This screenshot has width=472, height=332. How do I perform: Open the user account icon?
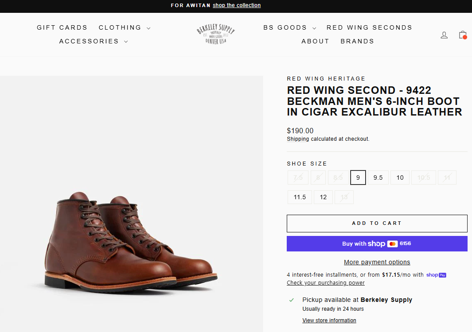click(444, 35)
